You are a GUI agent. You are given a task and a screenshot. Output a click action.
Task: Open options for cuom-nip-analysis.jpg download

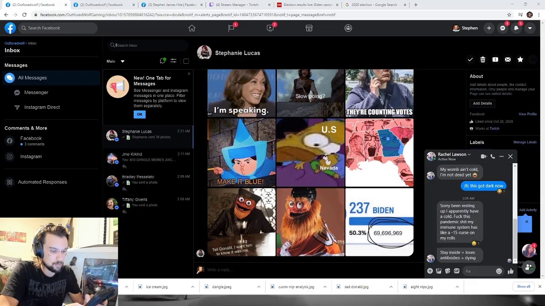325,287
